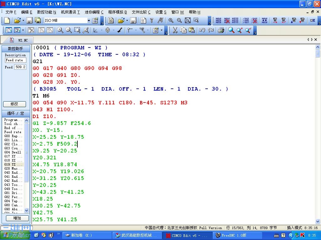Open the 帮助 H menu

194,12
